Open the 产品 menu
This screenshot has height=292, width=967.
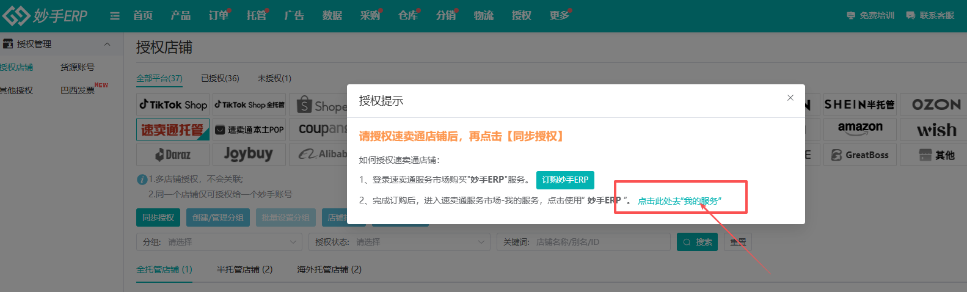click(181, 16)
